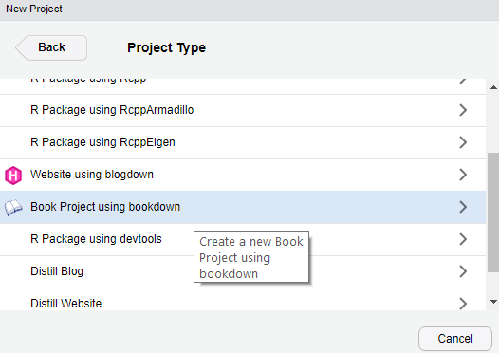Cancel the New Project dialog
This screenshot has height=353, width=499.
pos(455,339)
